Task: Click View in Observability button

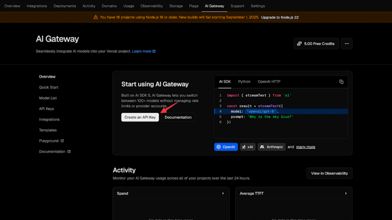Action: [x=329, y=173]
